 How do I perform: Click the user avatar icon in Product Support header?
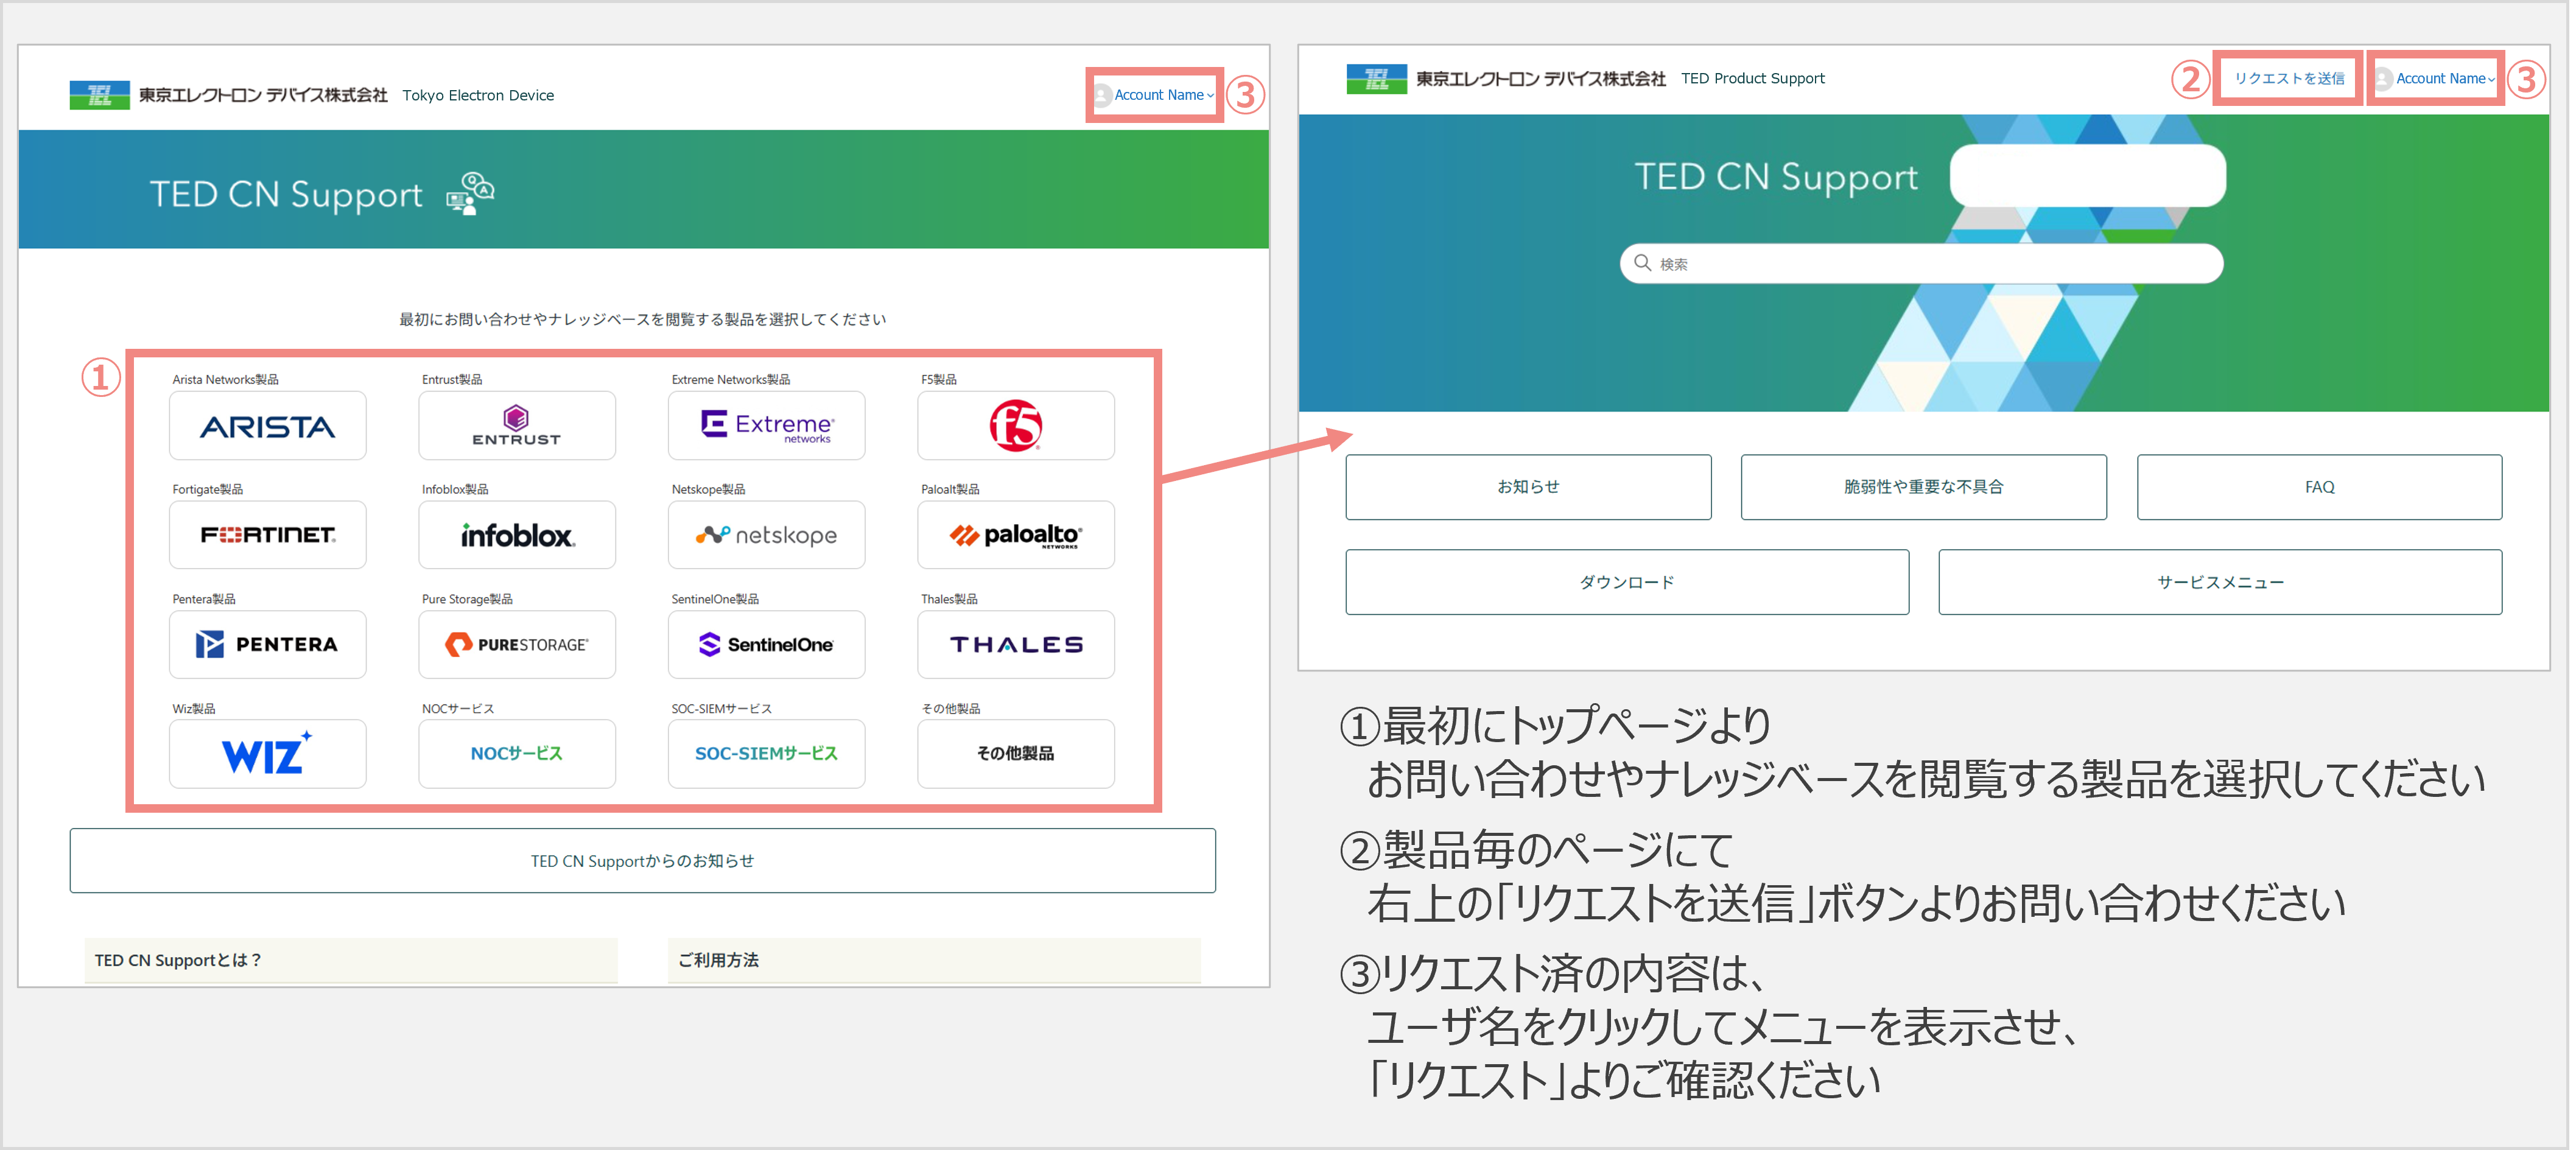pos(2384,78)
